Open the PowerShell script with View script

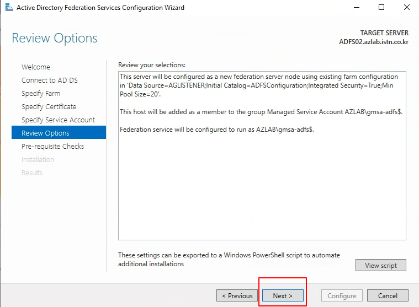click(x=381, y=265)
